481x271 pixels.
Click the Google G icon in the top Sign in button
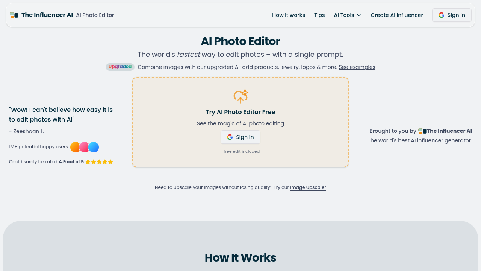click(x=441, y=15)
